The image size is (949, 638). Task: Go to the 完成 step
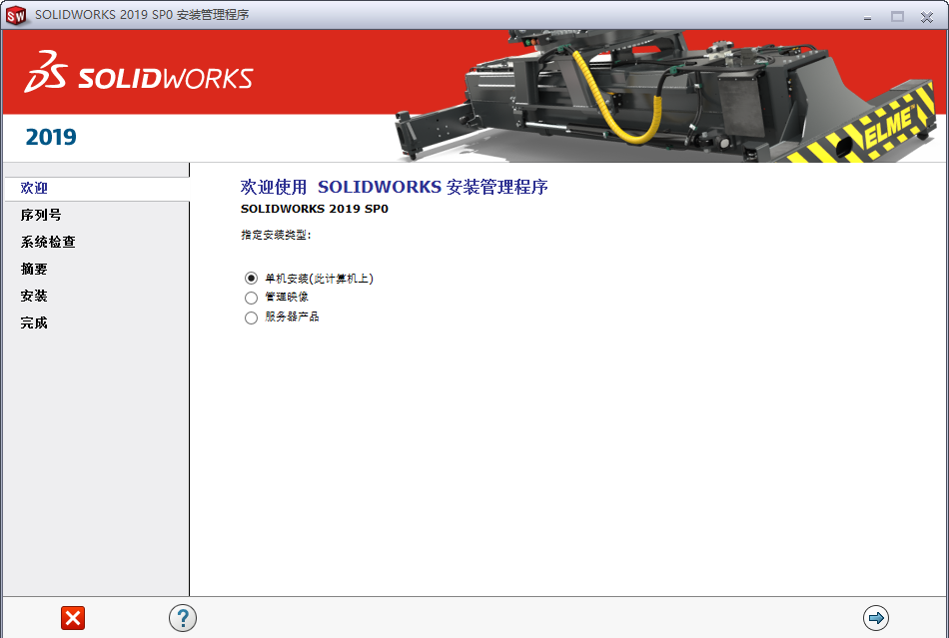34,322
